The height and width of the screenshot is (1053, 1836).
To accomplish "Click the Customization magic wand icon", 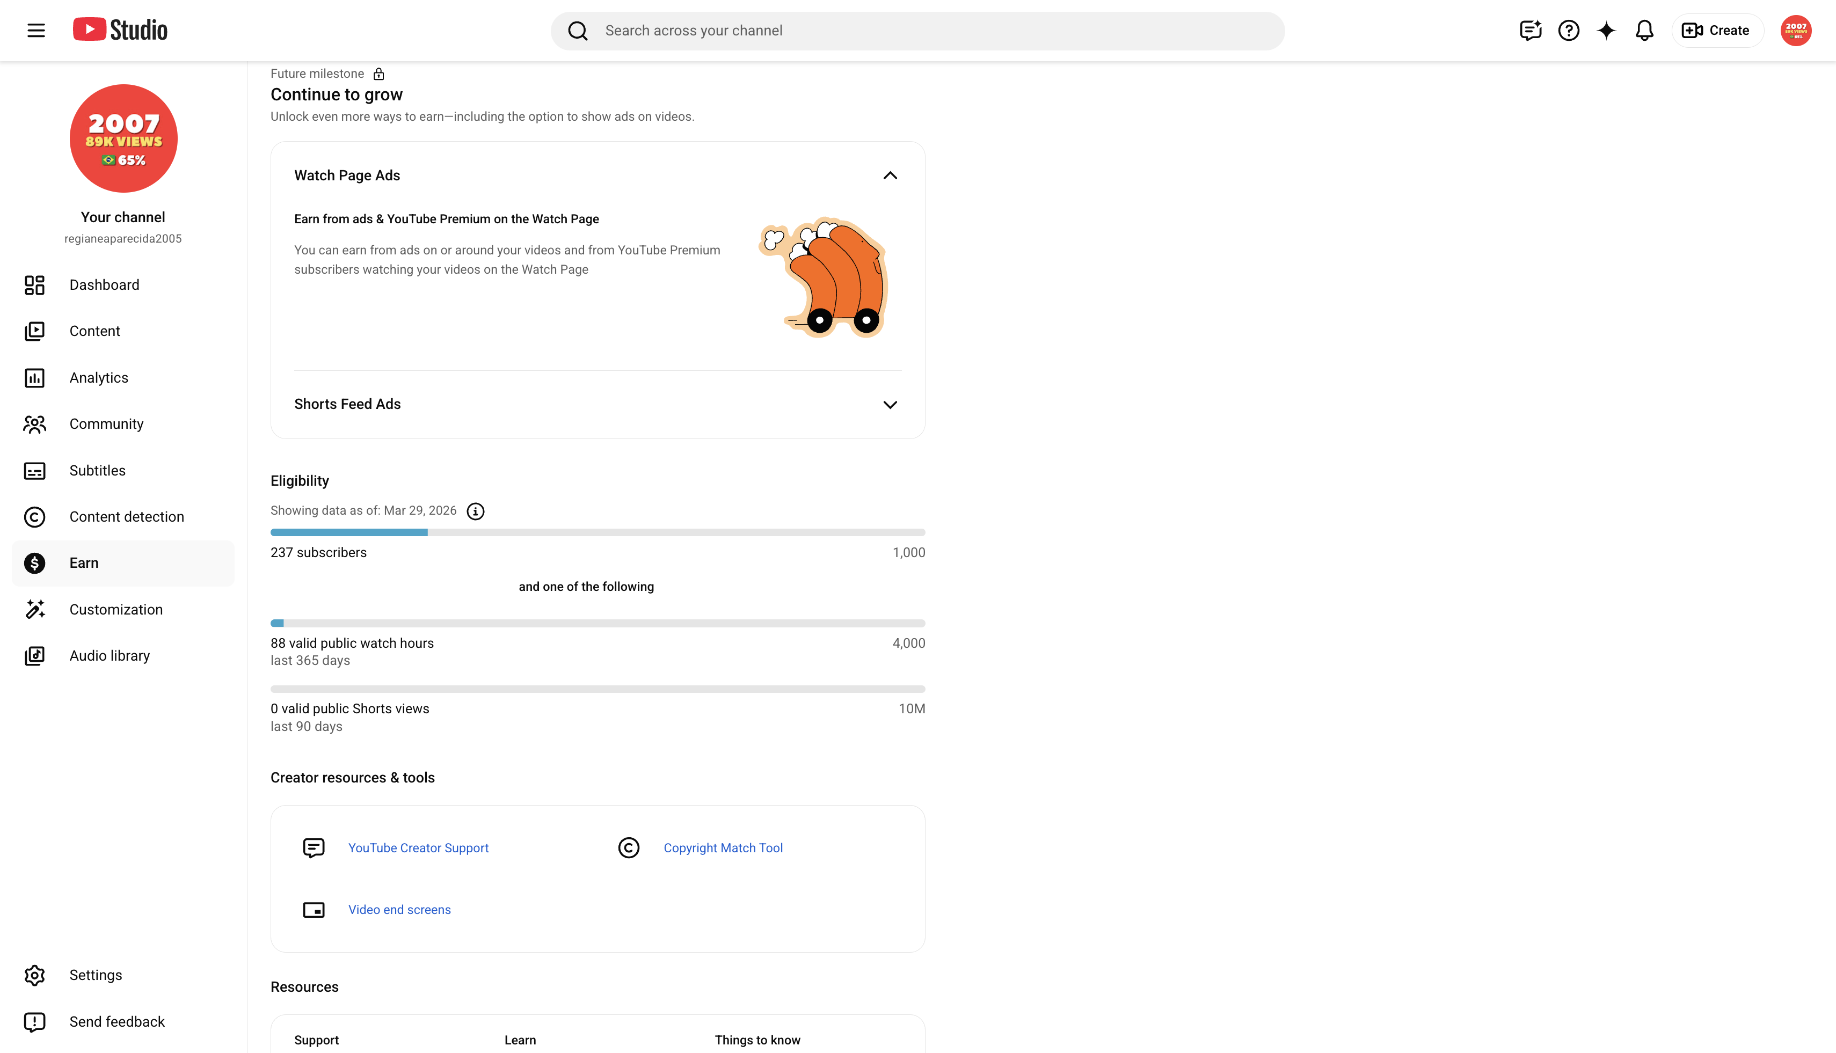I will [x=35, y=610].
